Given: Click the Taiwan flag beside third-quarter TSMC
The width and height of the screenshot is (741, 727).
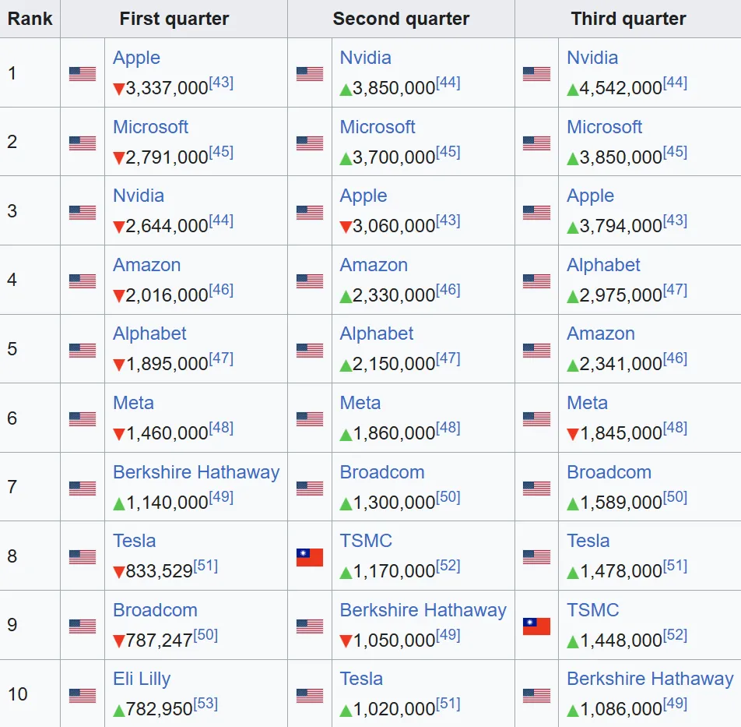Looking at the screenshot, I should [x=536, y=626].
